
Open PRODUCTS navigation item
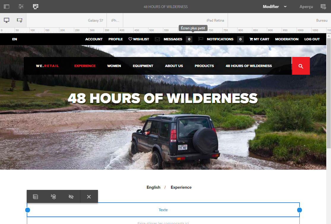[204, 66]
